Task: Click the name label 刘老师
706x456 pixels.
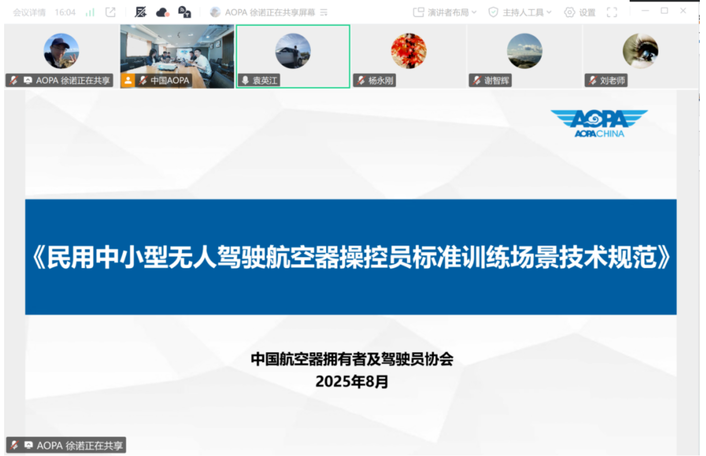Action: point(612,81)
